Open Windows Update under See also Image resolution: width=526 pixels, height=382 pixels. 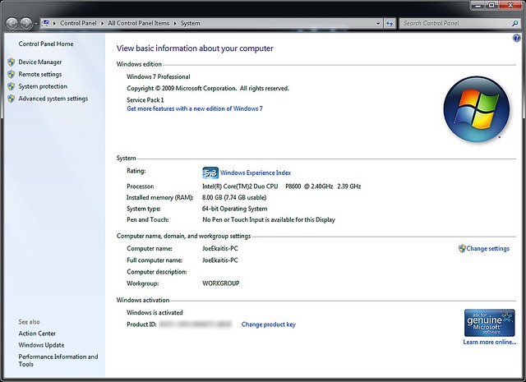41,345
